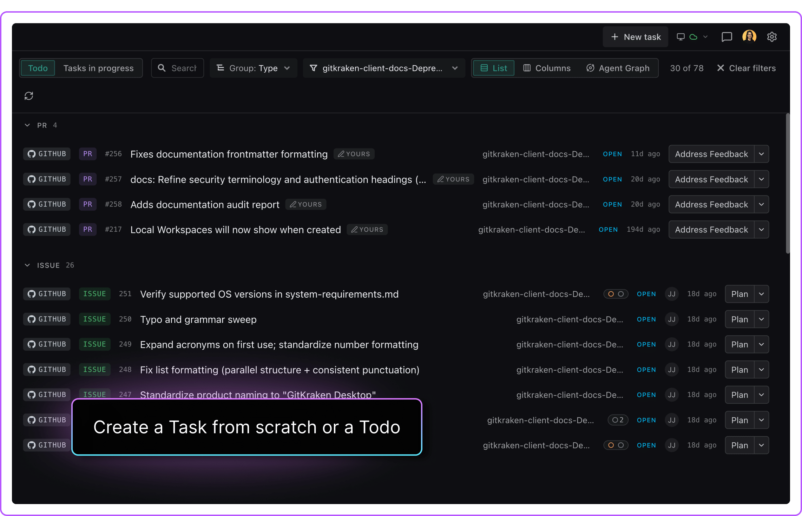Click the refresh icon
Viewport: 802px width, 516px height.
tap(29, 96)
